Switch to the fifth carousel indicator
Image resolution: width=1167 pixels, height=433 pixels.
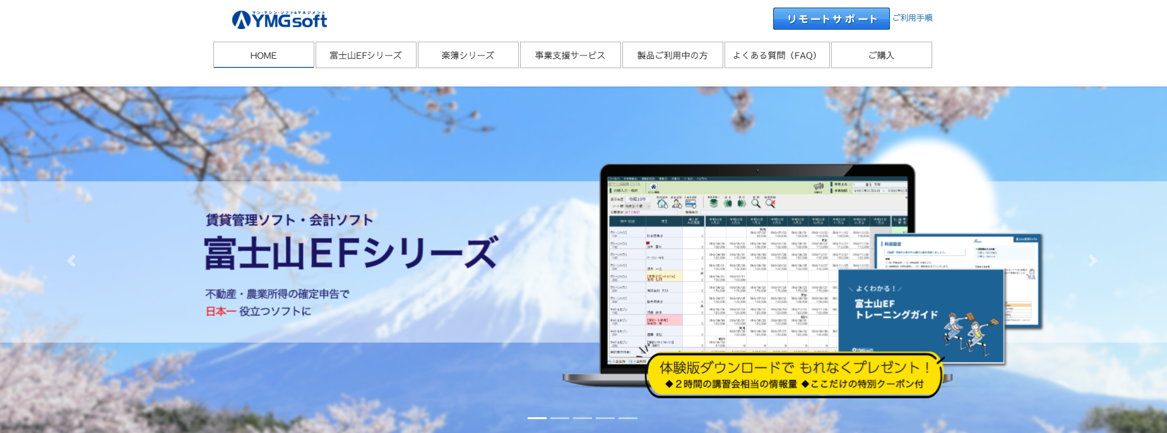click(628, 418)
